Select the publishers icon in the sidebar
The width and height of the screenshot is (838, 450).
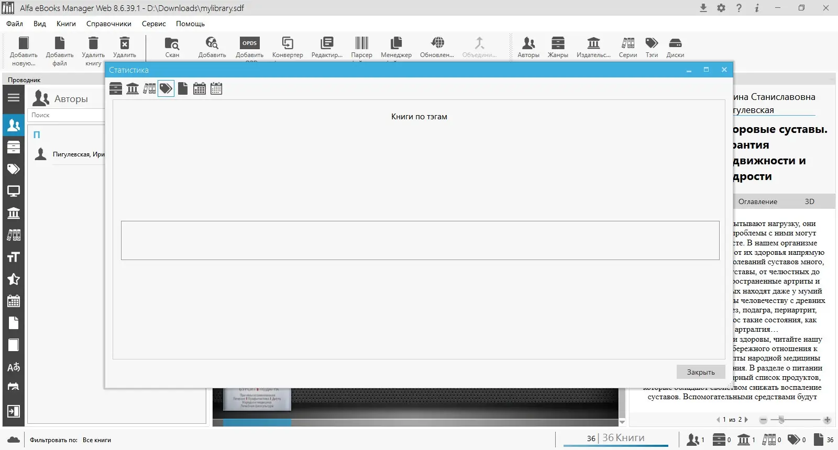[14, 213]
